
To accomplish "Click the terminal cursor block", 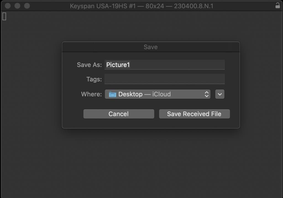I will [4, 16].
